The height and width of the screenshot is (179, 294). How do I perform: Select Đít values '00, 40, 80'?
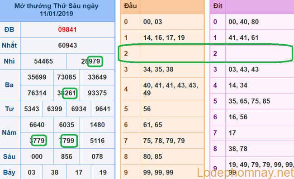(243, 22)
